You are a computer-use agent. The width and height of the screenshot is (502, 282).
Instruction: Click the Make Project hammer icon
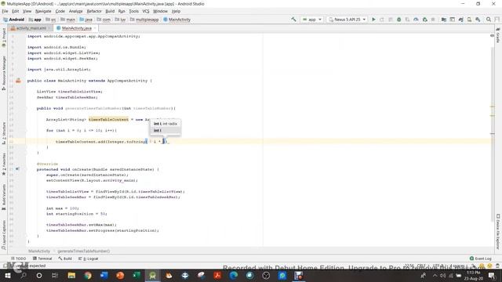click(293, 20)
